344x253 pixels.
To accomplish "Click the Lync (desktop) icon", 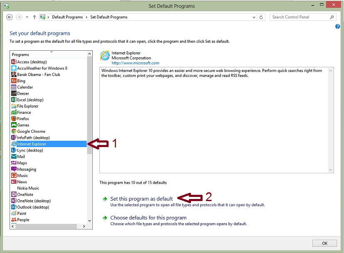I will [x=14, y=150].
